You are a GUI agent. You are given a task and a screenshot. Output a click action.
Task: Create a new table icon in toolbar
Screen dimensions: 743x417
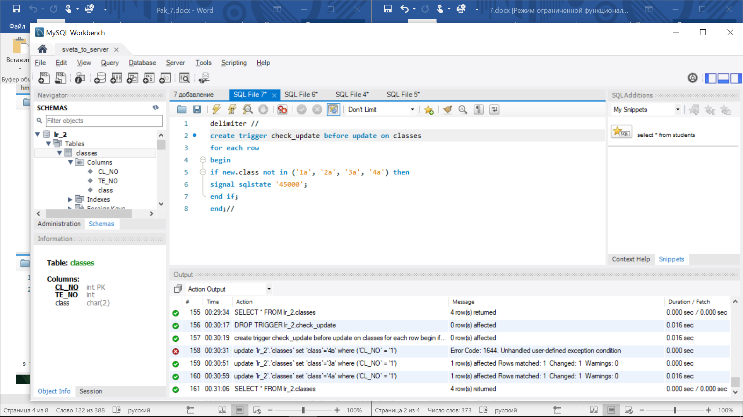pyautogui.click(x=116, y=78)
